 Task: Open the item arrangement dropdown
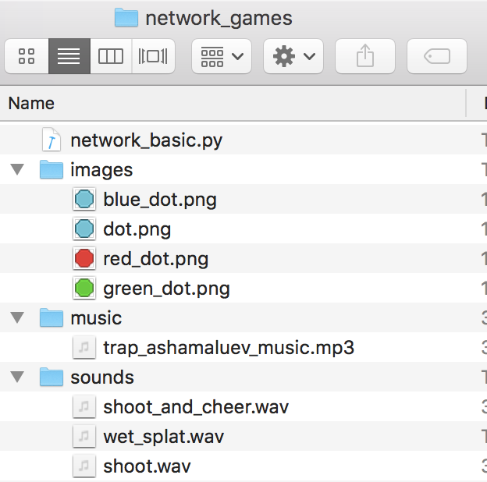coord(222,56)
